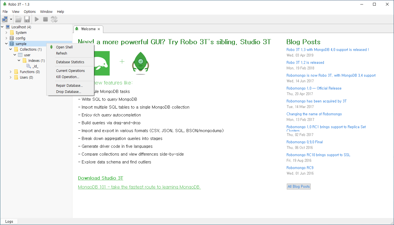Open Robomongo 1.0 Official Release post
Screen dimensions: 394x225
click(x=314, y=88)
